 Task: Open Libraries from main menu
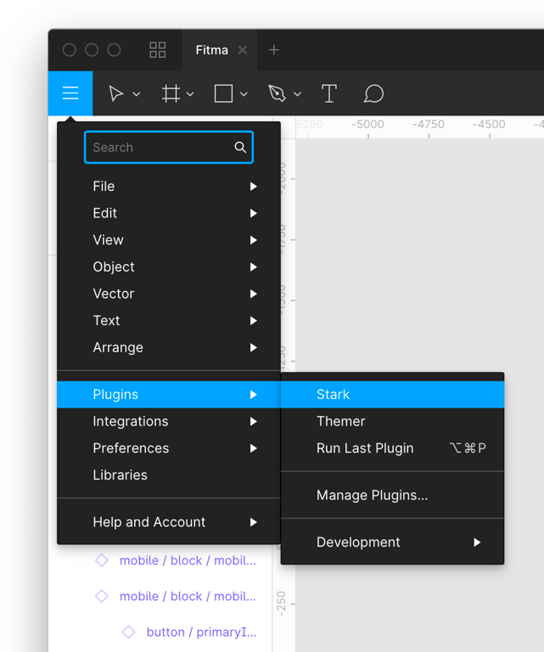click(120, 475)
